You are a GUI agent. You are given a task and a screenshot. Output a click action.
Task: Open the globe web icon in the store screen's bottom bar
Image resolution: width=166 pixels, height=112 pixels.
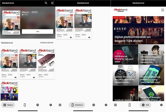pos(38,105)
